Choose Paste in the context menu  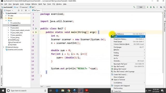(x=128, y=36)
